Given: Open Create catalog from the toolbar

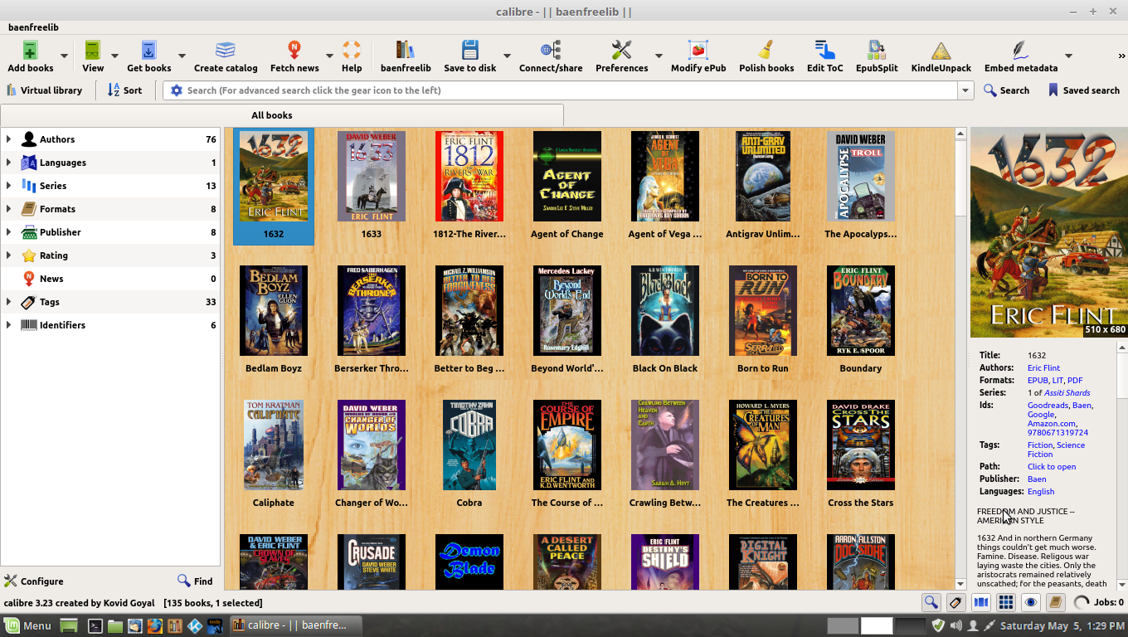Looking at the screenshot, I should coord(226,50).
